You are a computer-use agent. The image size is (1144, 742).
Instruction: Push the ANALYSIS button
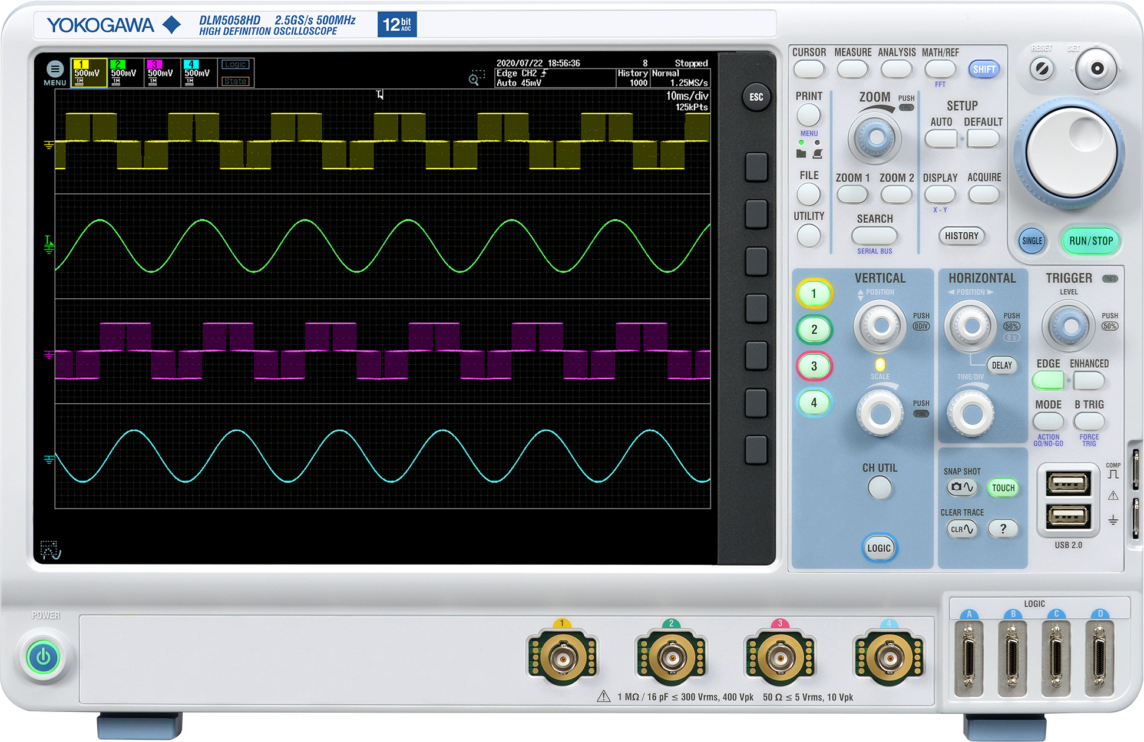[x=897, y=70]
